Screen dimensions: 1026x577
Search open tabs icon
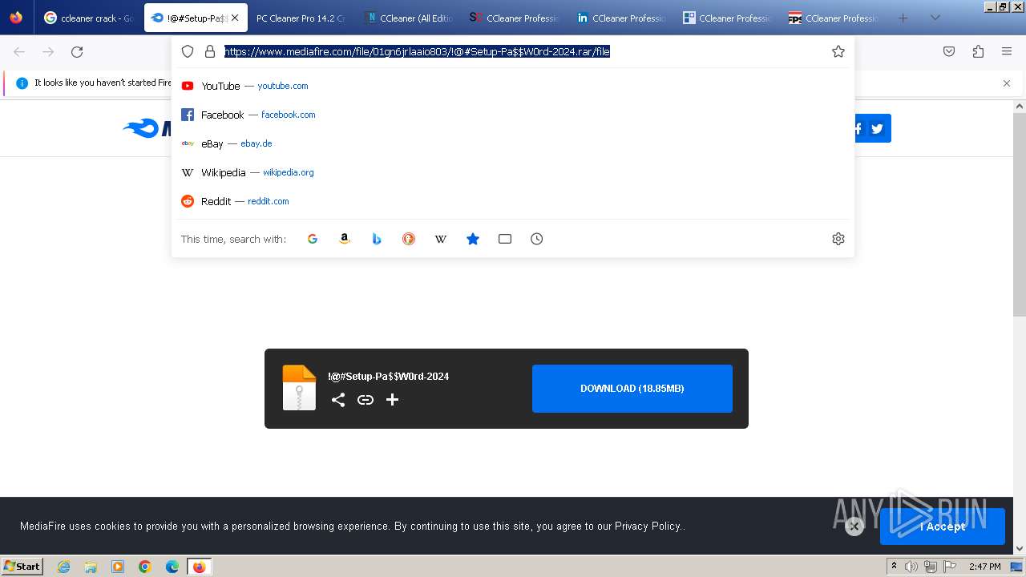tap(505, 239)
